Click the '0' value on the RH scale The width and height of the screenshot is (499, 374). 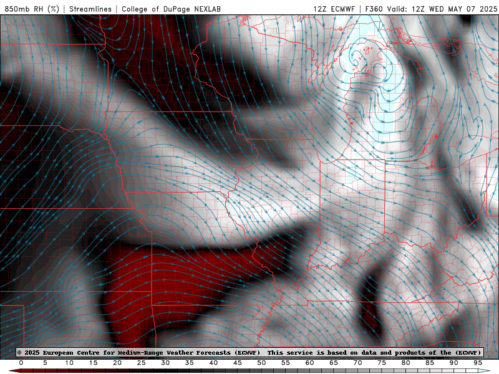[x=21, y=363]
